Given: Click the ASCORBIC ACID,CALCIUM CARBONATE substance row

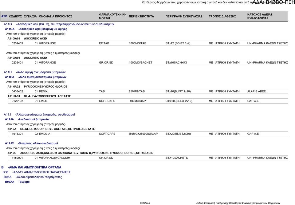Looking at the screenshot, I should tap(80, 153).
